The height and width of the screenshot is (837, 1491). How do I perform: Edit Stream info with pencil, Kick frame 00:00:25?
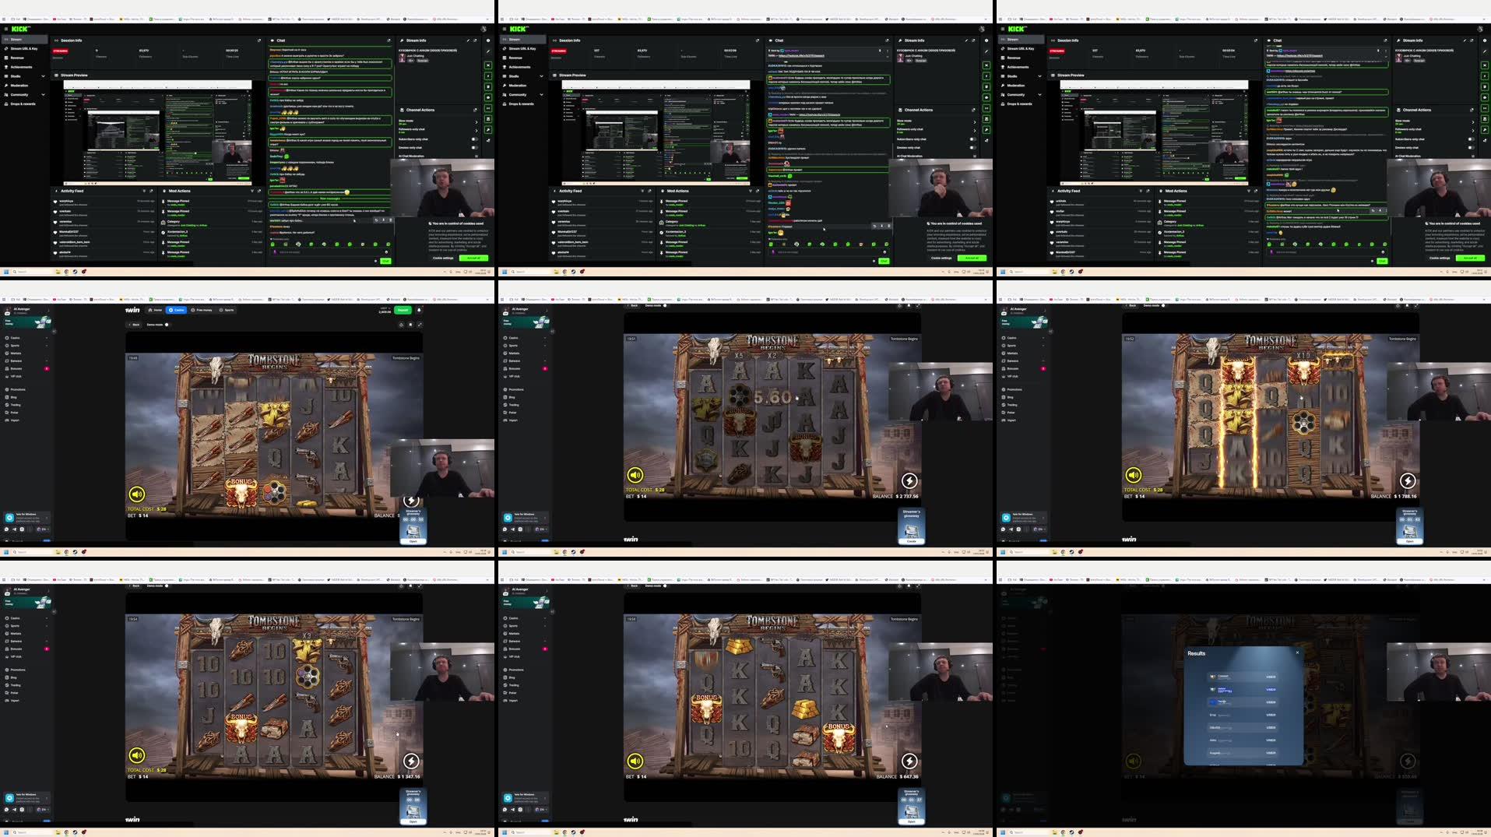coord(468,40)
